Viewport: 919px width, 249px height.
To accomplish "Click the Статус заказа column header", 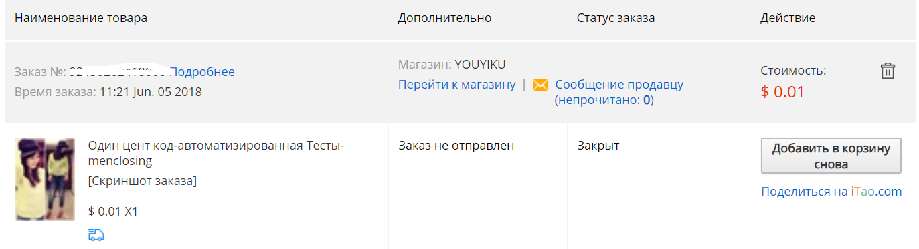I will (x=616, y=18).
